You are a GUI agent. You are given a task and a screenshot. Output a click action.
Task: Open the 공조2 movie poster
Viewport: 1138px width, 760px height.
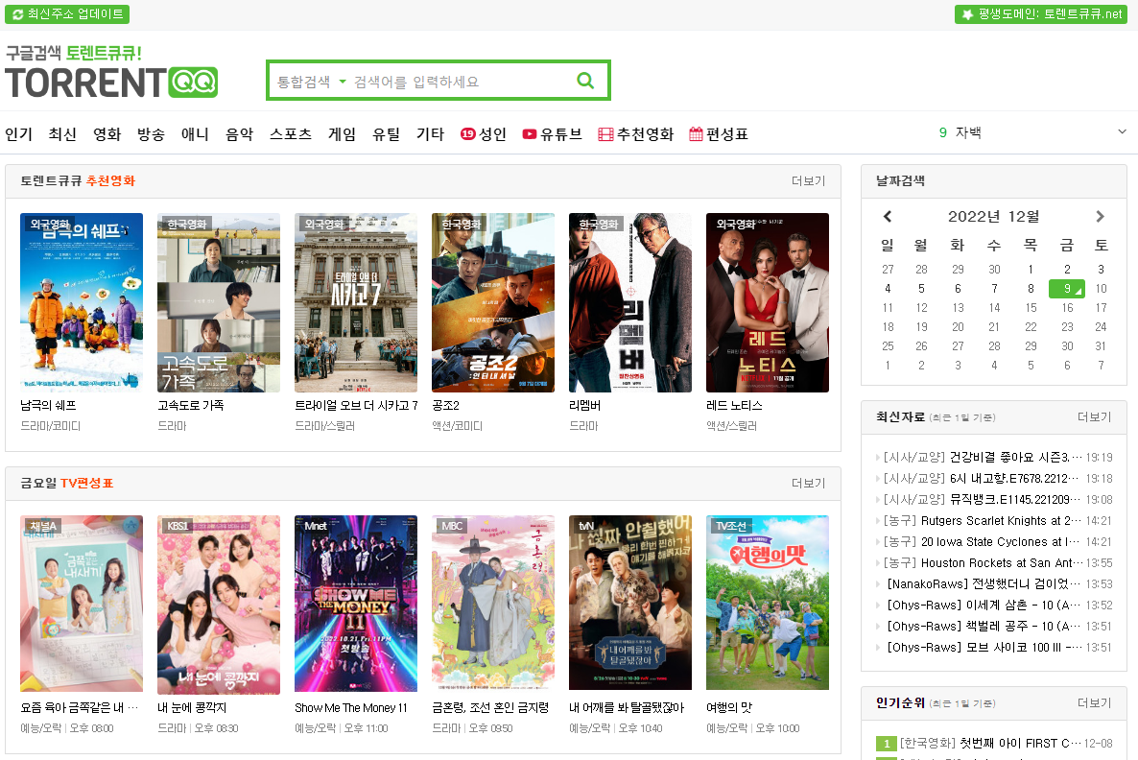click(492, 302)
